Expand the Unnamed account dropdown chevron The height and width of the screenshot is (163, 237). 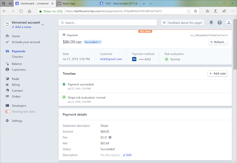[43, 24]
